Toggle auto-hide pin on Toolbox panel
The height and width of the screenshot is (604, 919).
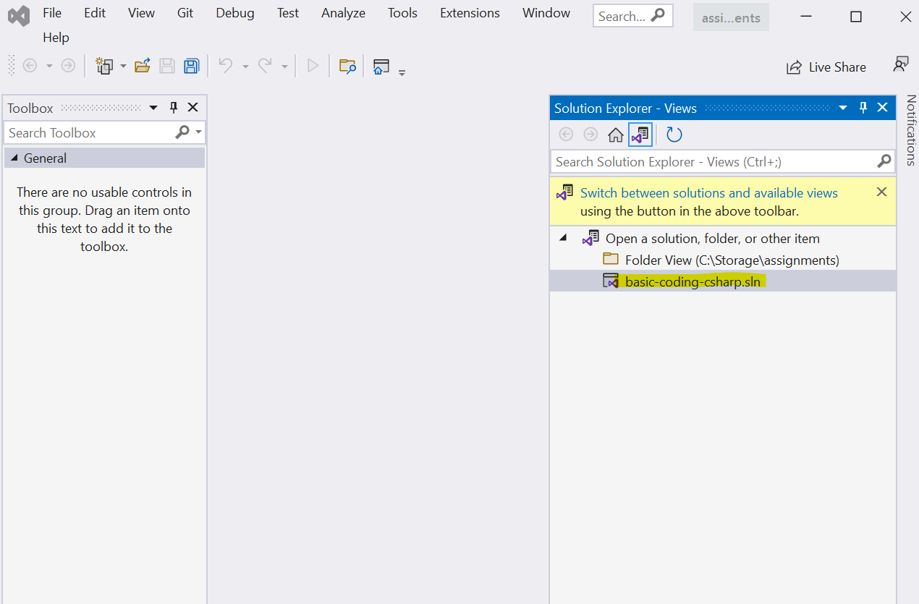[174, 108]
